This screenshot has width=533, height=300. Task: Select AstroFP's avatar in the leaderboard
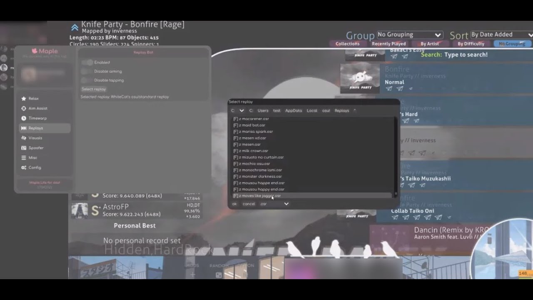tap(80, 211)
